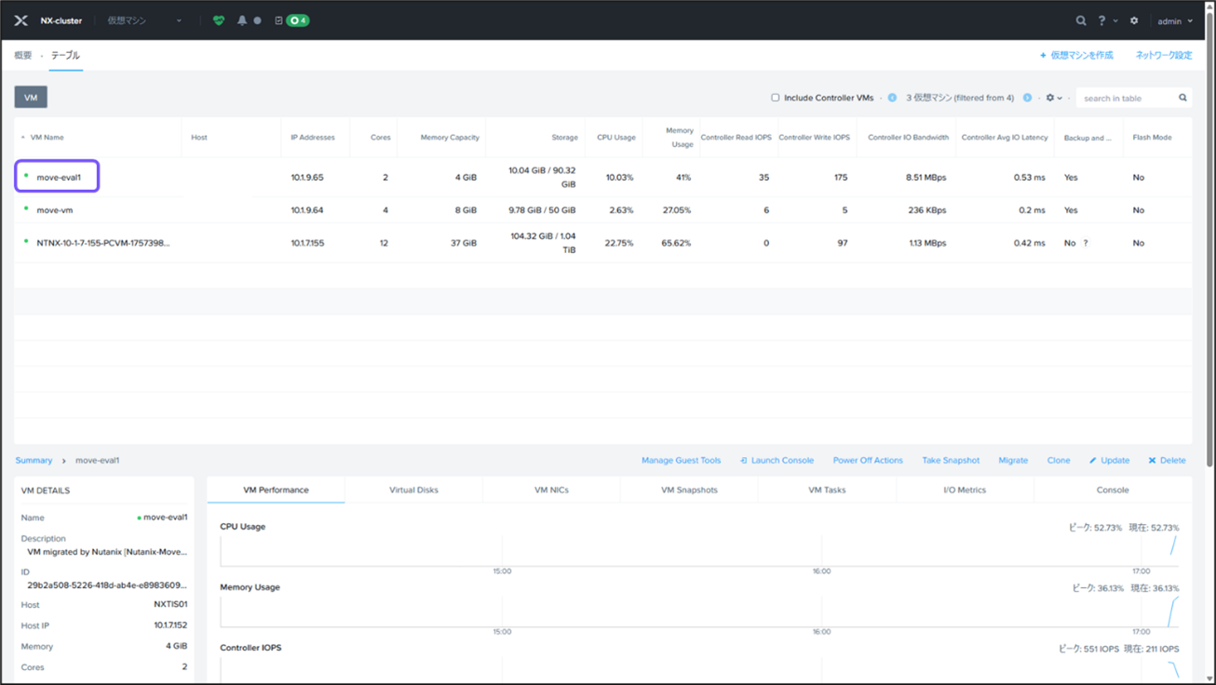Screen dimensions: 1216x685
Task: Click the 仮想マシンを作成 link
Action: coord(1076,56)
